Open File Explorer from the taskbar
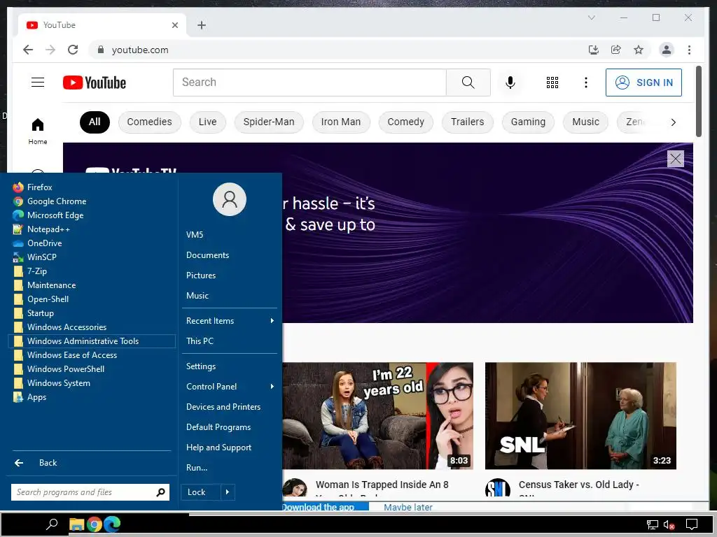The width and height of the screenshot is (717, 537). click(76, 524)
